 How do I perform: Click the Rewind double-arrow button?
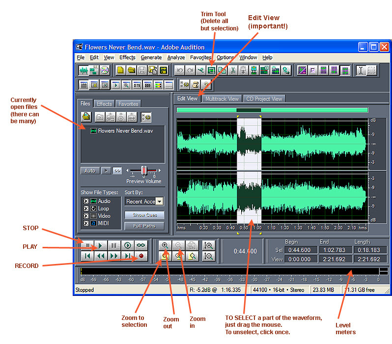101,256
